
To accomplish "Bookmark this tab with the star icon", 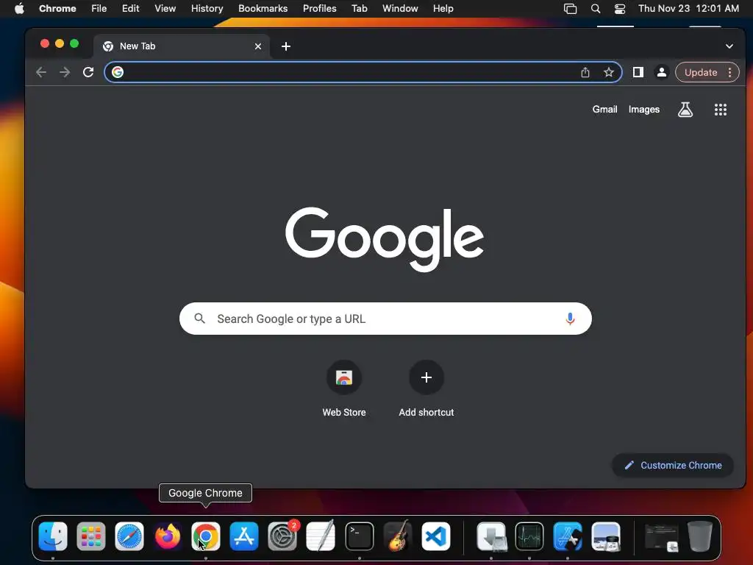I will click(608, 72).
